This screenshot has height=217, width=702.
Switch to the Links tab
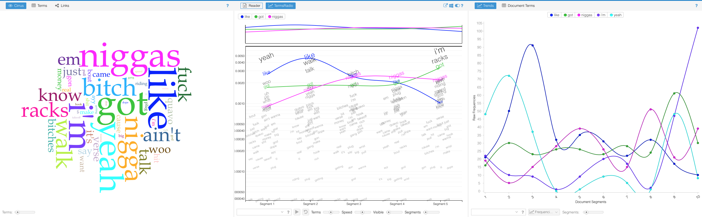(62, 5)
